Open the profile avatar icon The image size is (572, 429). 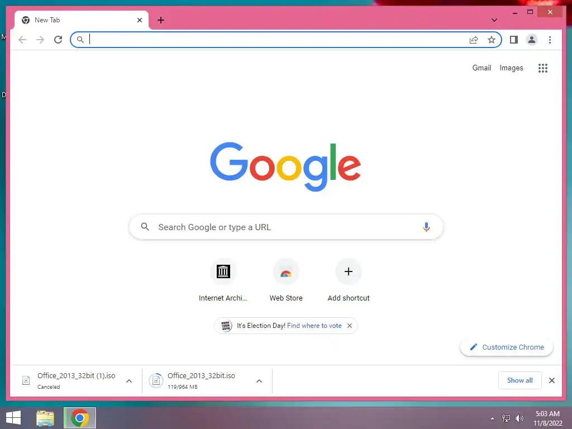(x=532, y=40)
